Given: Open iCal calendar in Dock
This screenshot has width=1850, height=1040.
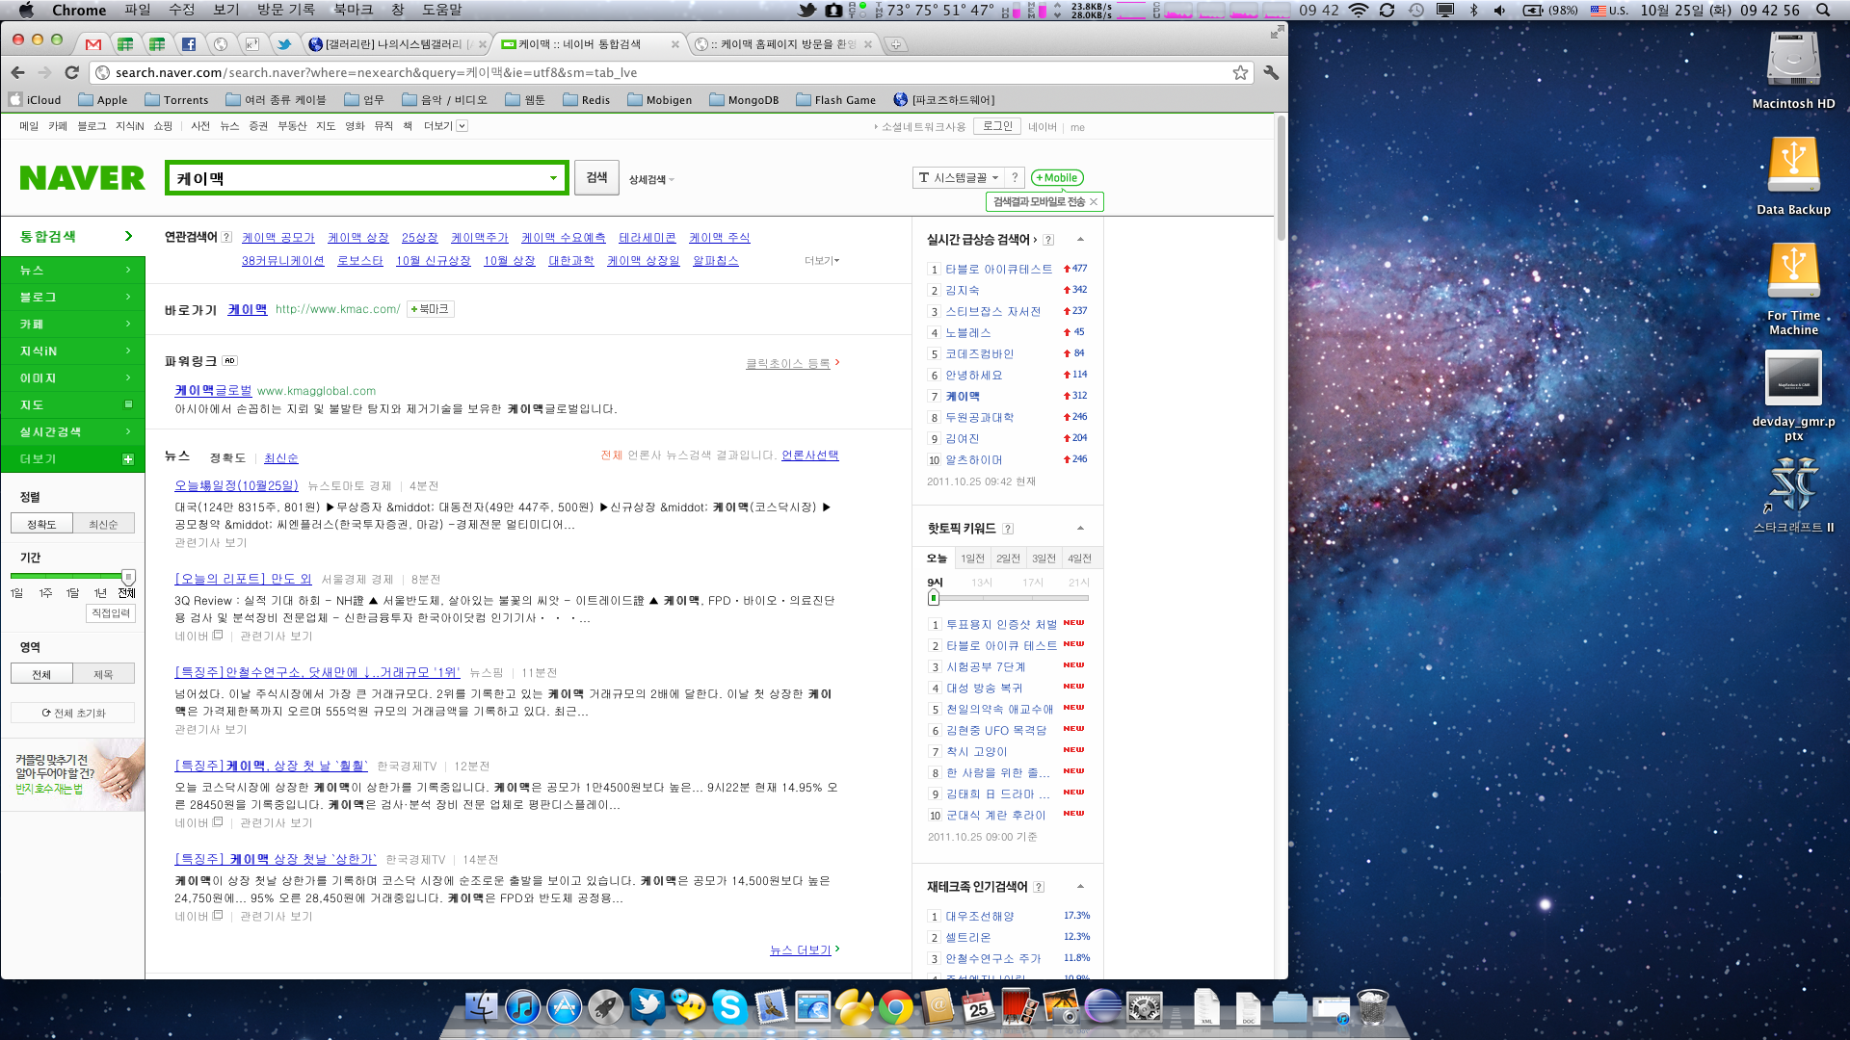Looking at the screenshot, I should (x=978, y=1007).
